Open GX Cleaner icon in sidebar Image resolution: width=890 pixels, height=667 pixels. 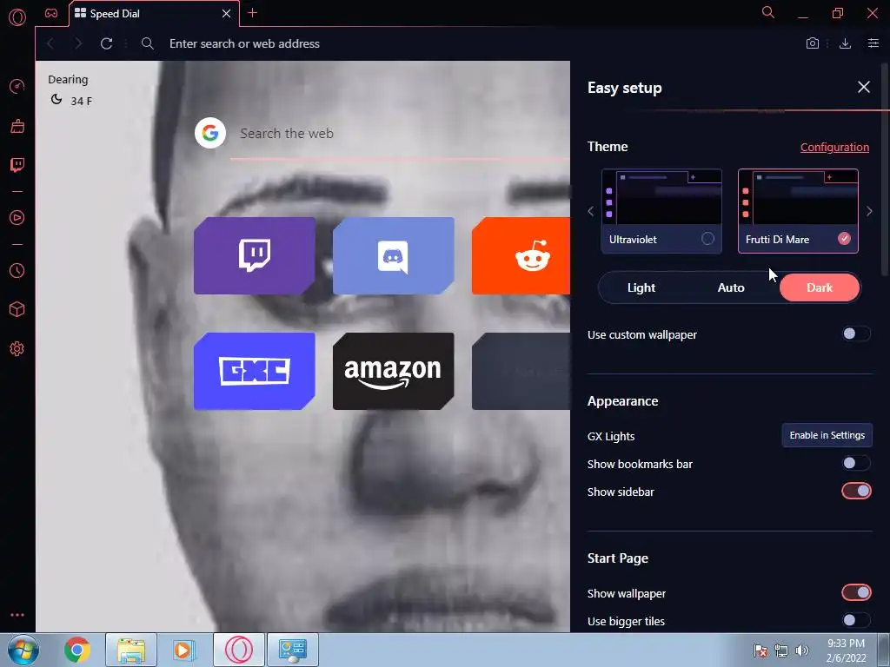tap(17, 126)
